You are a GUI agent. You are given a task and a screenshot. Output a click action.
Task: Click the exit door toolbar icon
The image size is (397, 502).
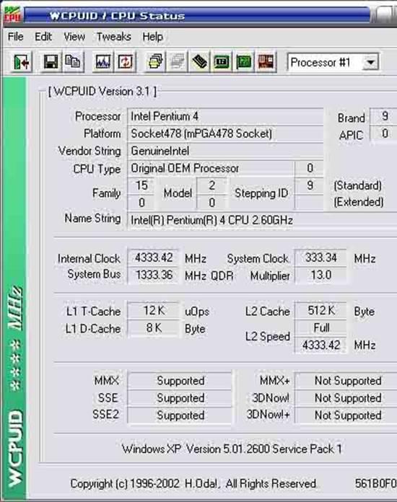21,61
